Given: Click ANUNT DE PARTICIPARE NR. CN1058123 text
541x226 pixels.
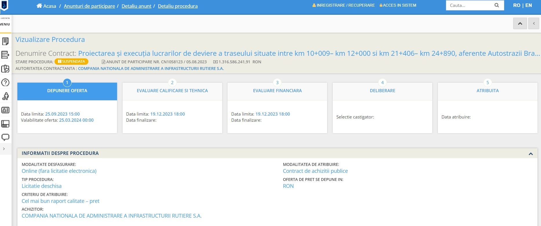Looking at the screenshot, I should point(154,62).
